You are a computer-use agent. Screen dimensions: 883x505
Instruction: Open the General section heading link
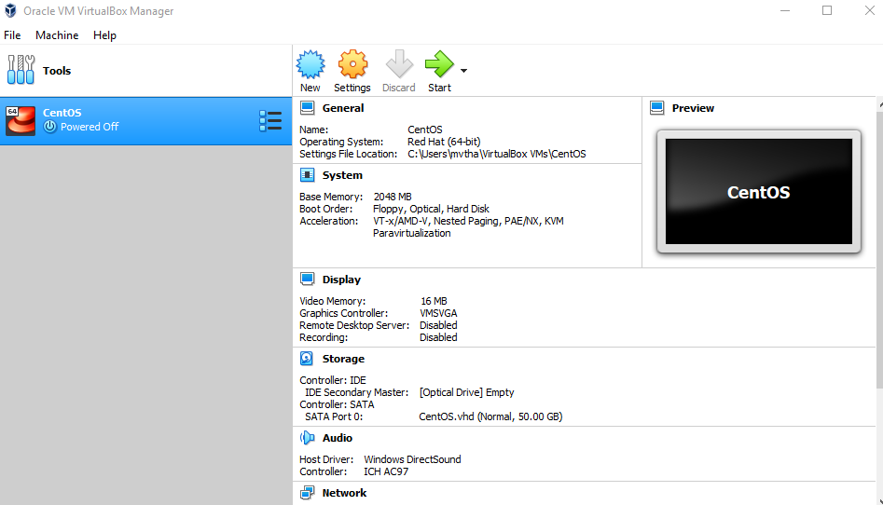(x=343, y=108)
